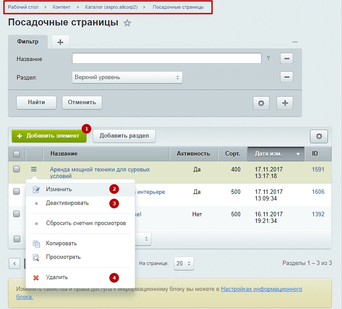
Task: Open ID 1591 link
Action: pyautogui.click(x=318, y=170)
